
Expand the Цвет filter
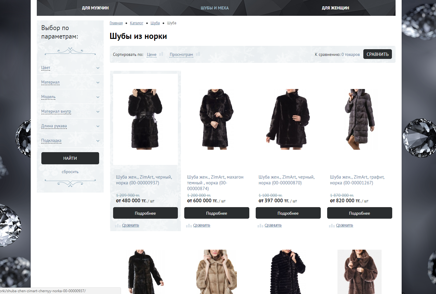pyautogui.click(x=98, y=68)
